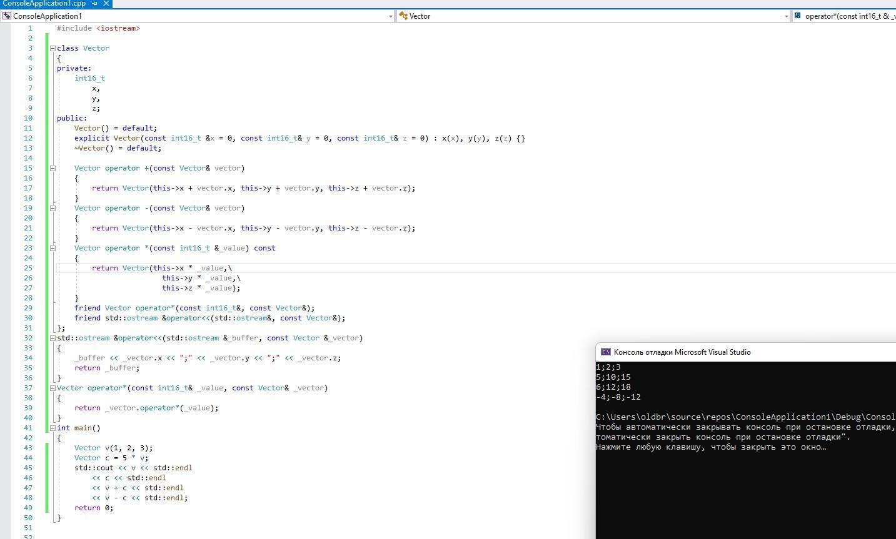Close the ConsoleApplication1.cpp tab

[106, 3]
